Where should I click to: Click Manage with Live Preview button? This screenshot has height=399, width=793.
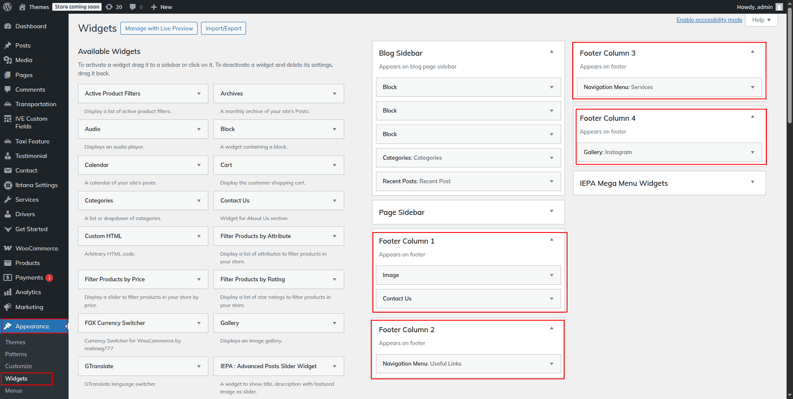pos(159,28)
